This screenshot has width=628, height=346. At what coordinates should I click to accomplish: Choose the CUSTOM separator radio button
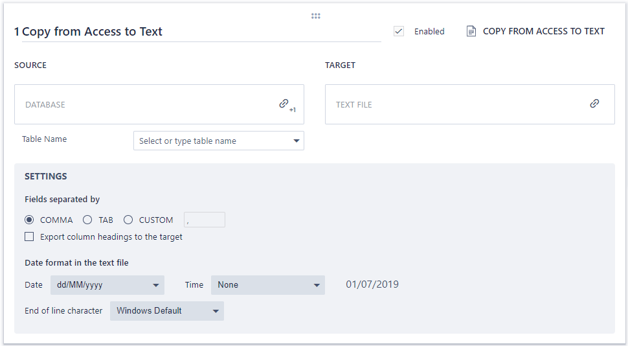coord(128,220)
